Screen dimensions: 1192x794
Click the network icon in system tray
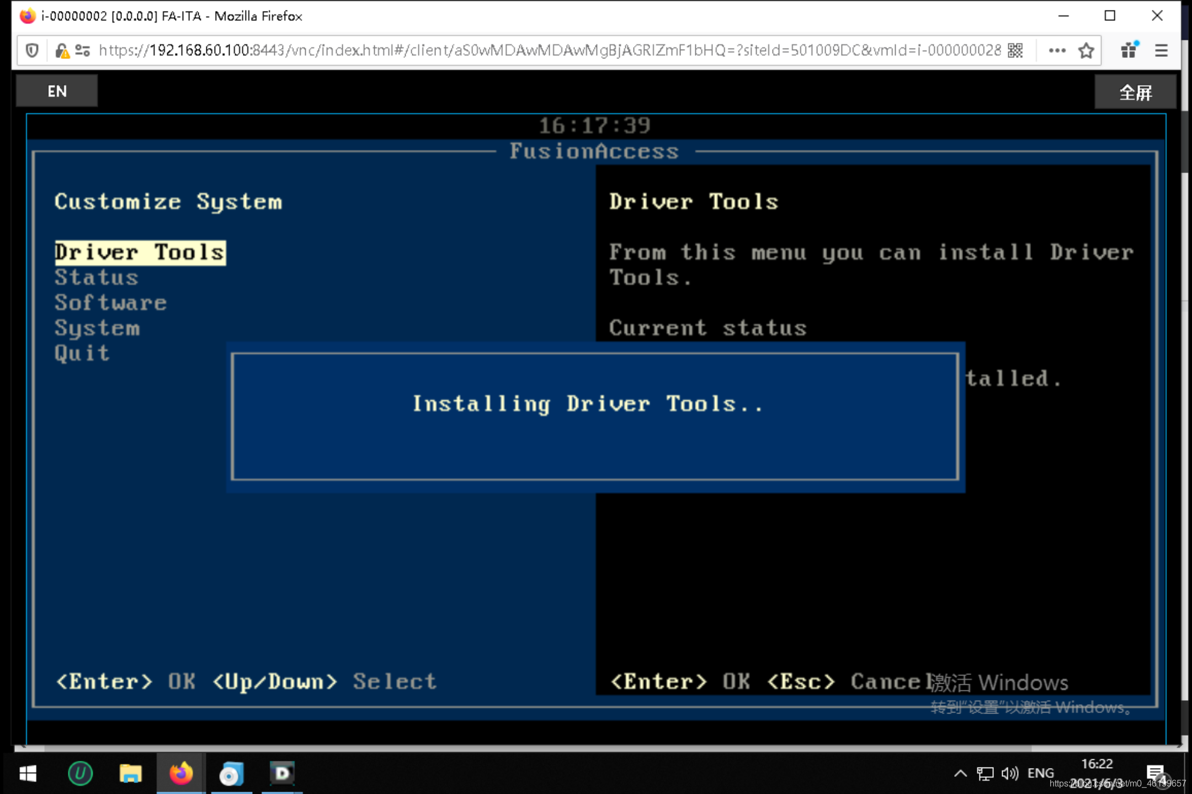[985, 774]
